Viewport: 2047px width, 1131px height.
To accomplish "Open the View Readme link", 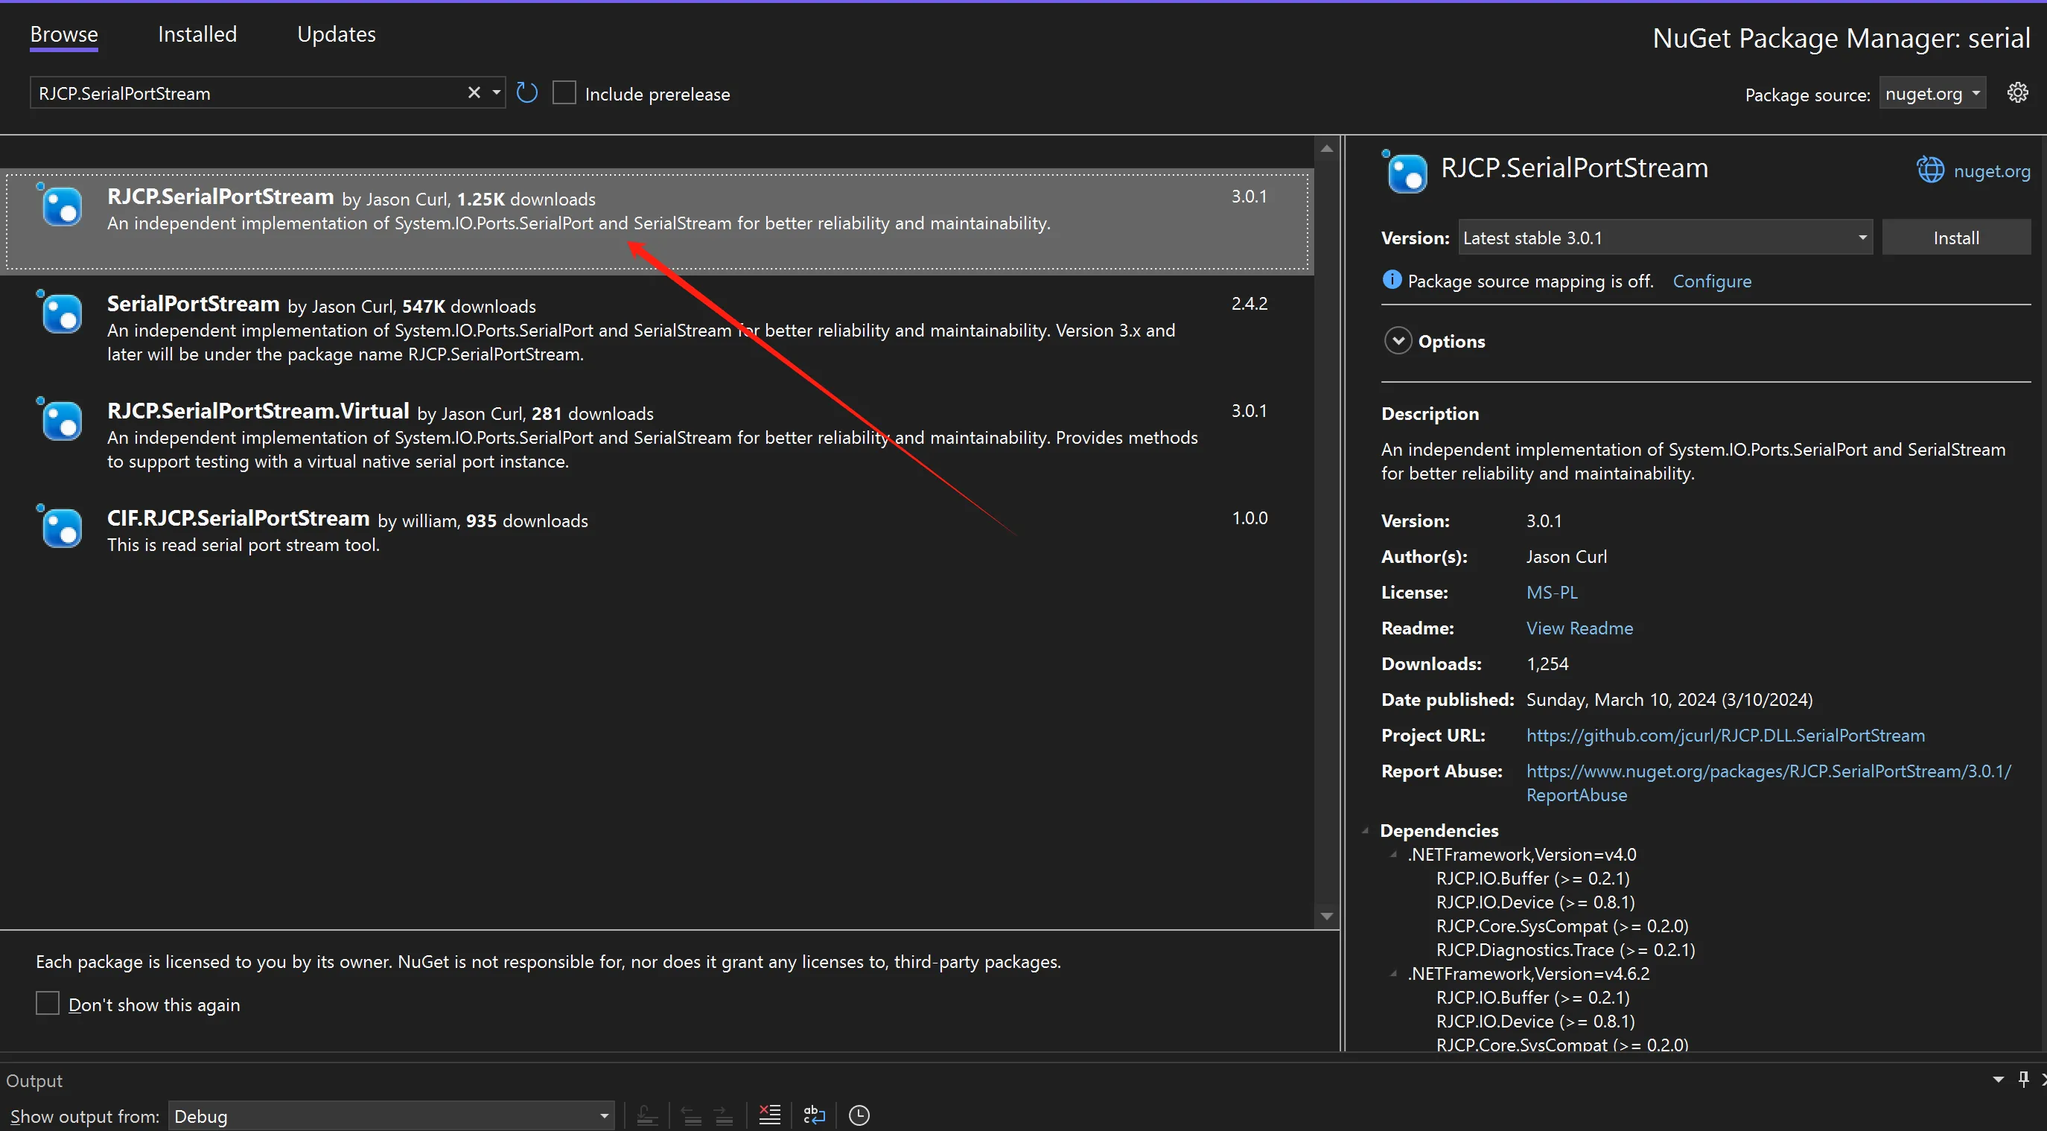I will (x=1579, y=628).
